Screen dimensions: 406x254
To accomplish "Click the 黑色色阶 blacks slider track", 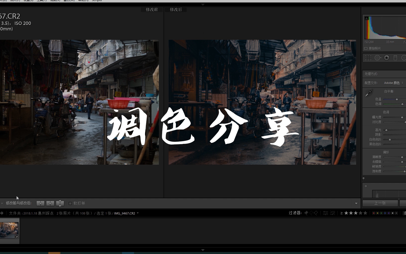I will tap(395, 144).
